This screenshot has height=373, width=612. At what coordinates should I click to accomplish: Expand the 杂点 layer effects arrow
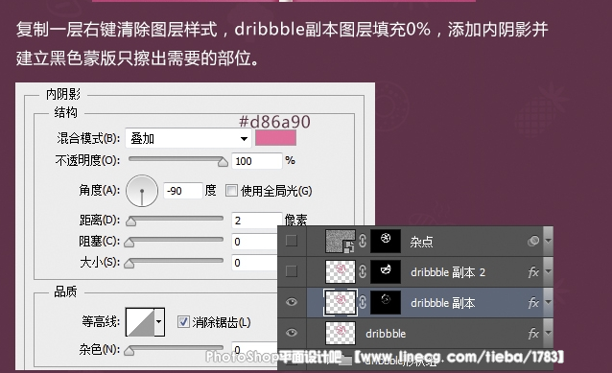549,241
